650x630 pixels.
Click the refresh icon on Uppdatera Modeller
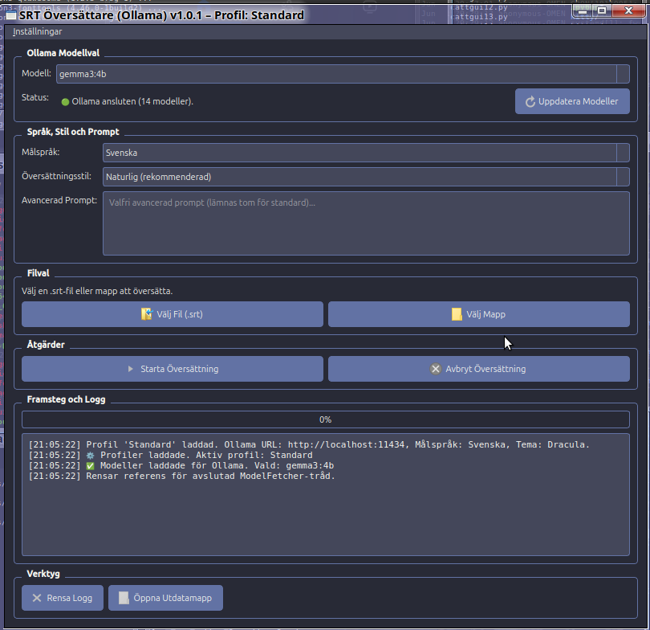coord(530,102)
